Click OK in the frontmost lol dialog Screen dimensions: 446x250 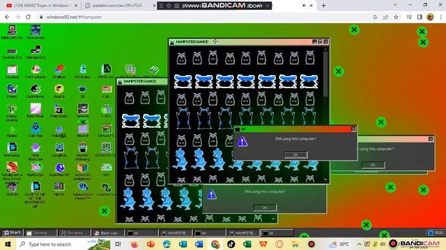tap(295, 155)
